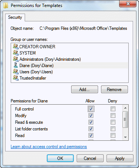
Task: Click the Diane user icon
Action: click(x=16, y=65)
